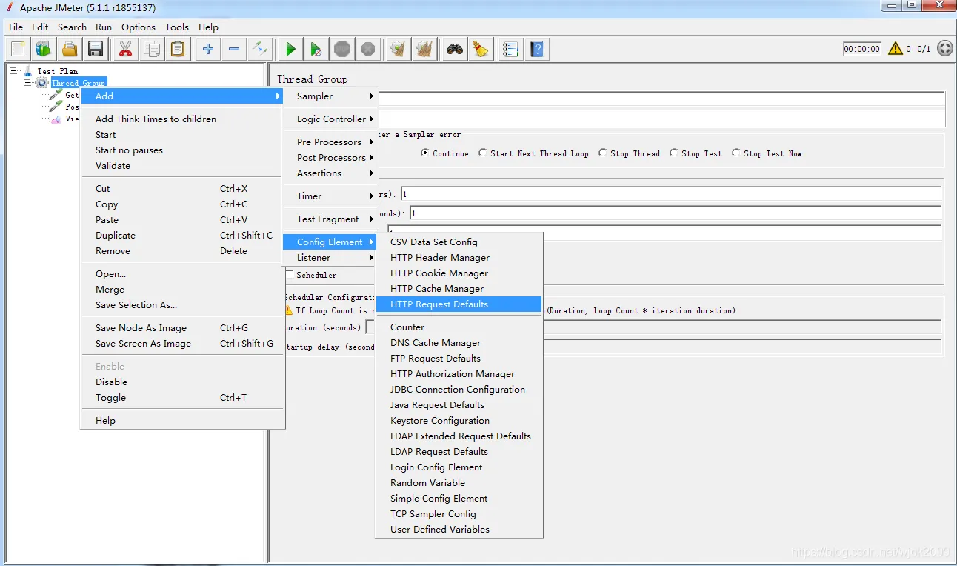Viewport: 957px width, 566px height.
Task: Choose HTTP Cookie Manager menu entry
Action: pyautogui.click(x=459, y=273)
